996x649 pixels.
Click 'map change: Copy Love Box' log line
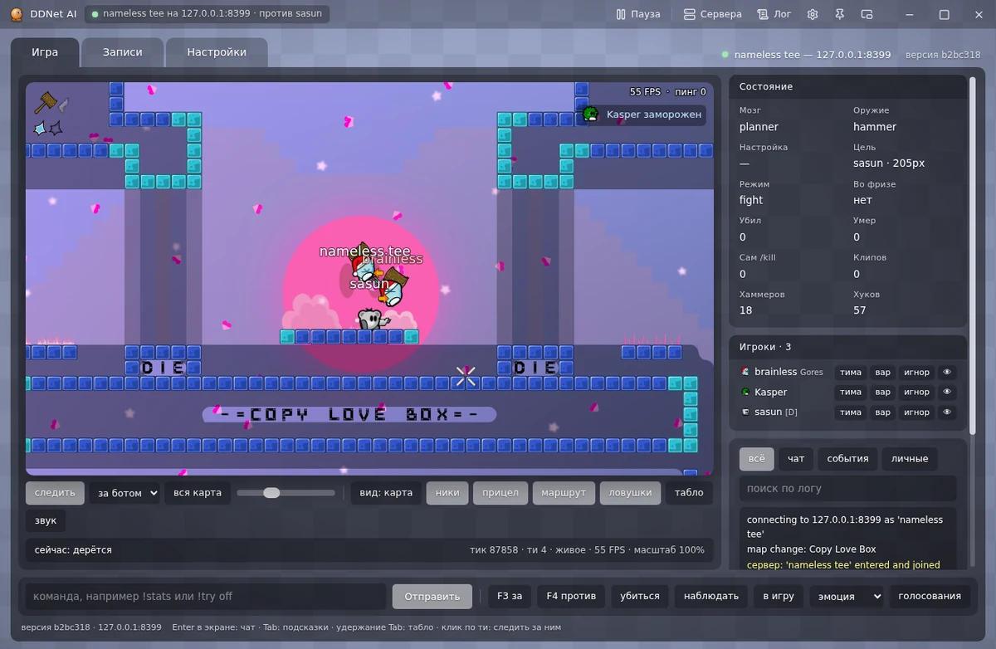811,549
